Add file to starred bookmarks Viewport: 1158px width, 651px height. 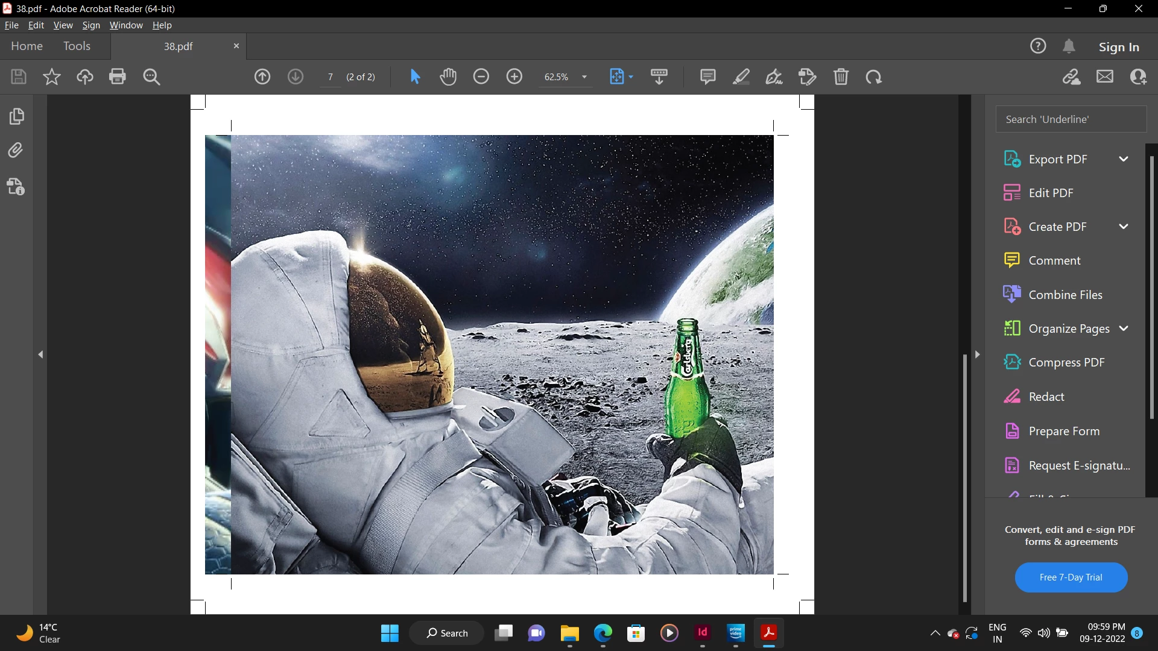pyautogui.click(x=52, y=77)
